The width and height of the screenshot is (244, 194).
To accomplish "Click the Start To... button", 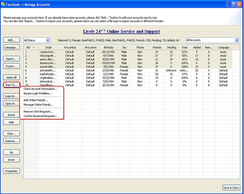I will click(x=12, y=85).
